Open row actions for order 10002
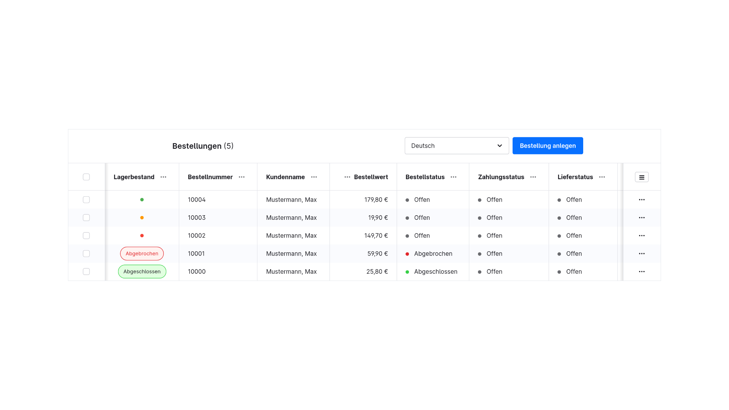The height and width of the screenshot is (410, 729). pyautogui.click(x=642, y=236)
